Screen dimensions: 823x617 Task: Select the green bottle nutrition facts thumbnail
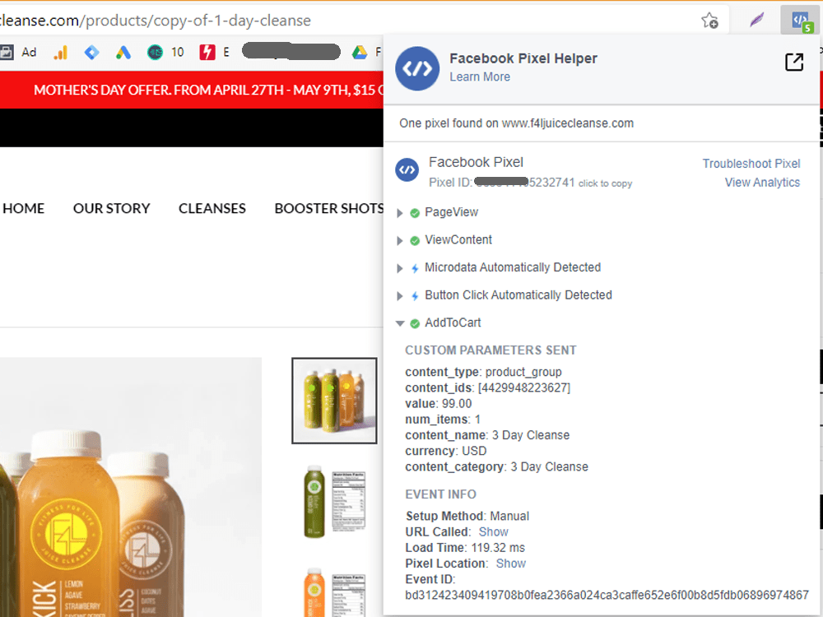tap(334, 502)
